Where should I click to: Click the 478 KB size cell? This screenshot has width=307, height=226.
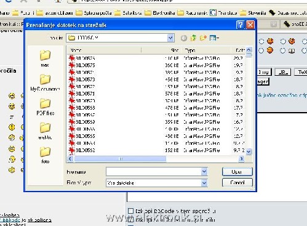click(x=172, y=108)
